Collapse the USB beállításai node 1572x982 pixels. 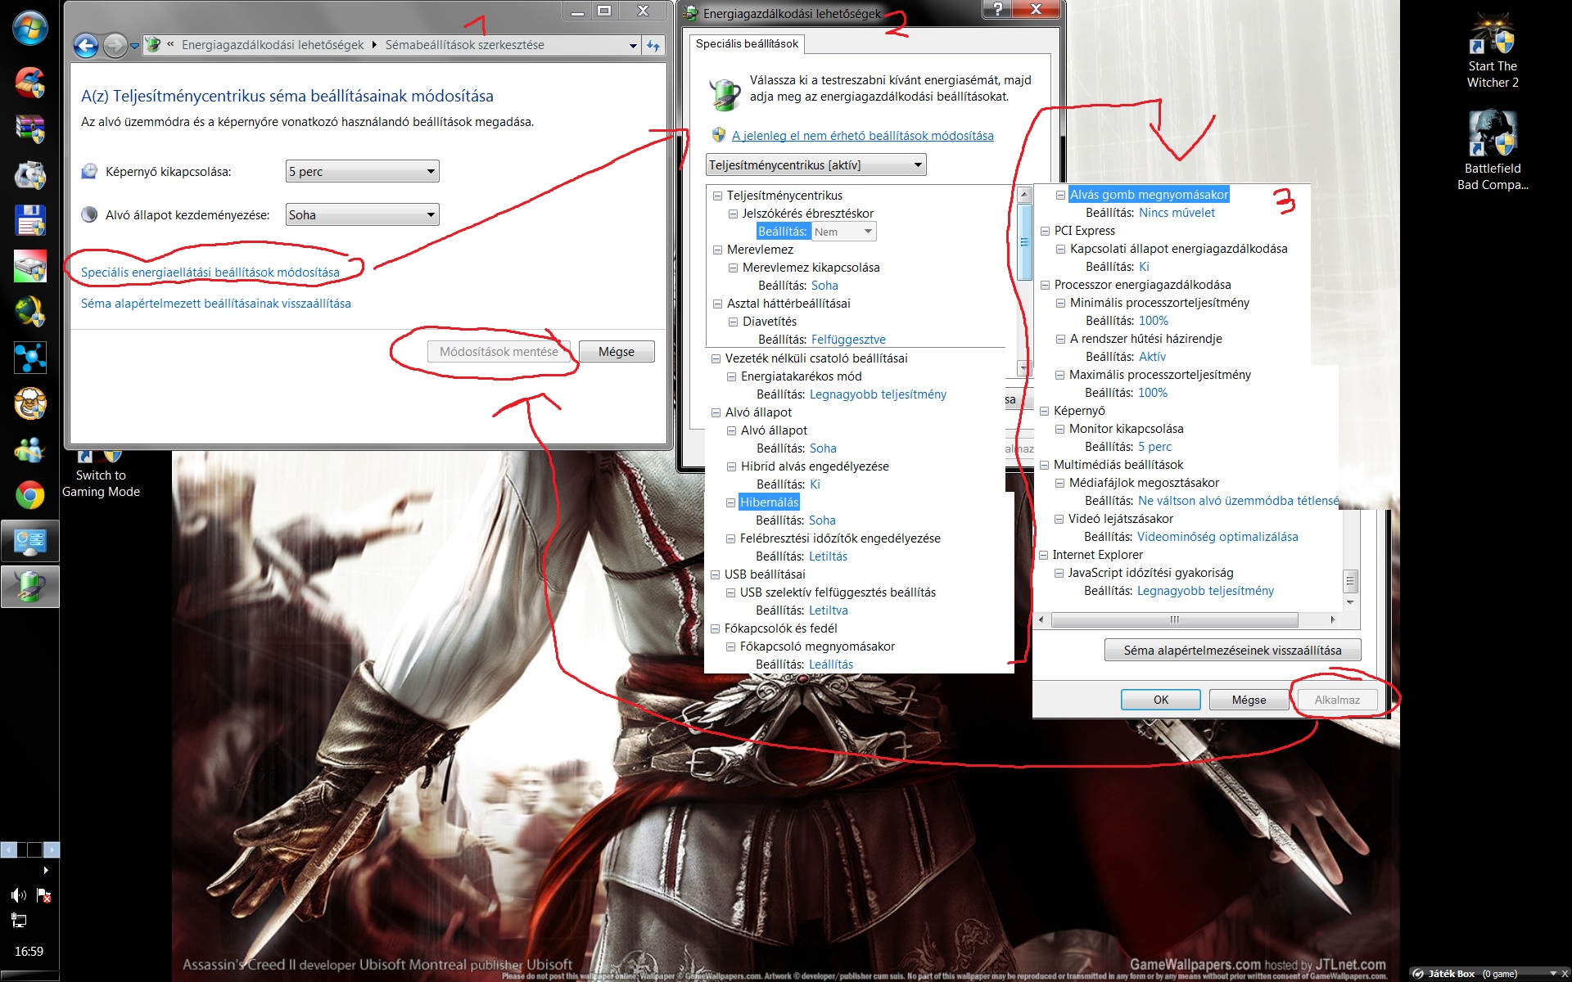(x=716, y=574)
